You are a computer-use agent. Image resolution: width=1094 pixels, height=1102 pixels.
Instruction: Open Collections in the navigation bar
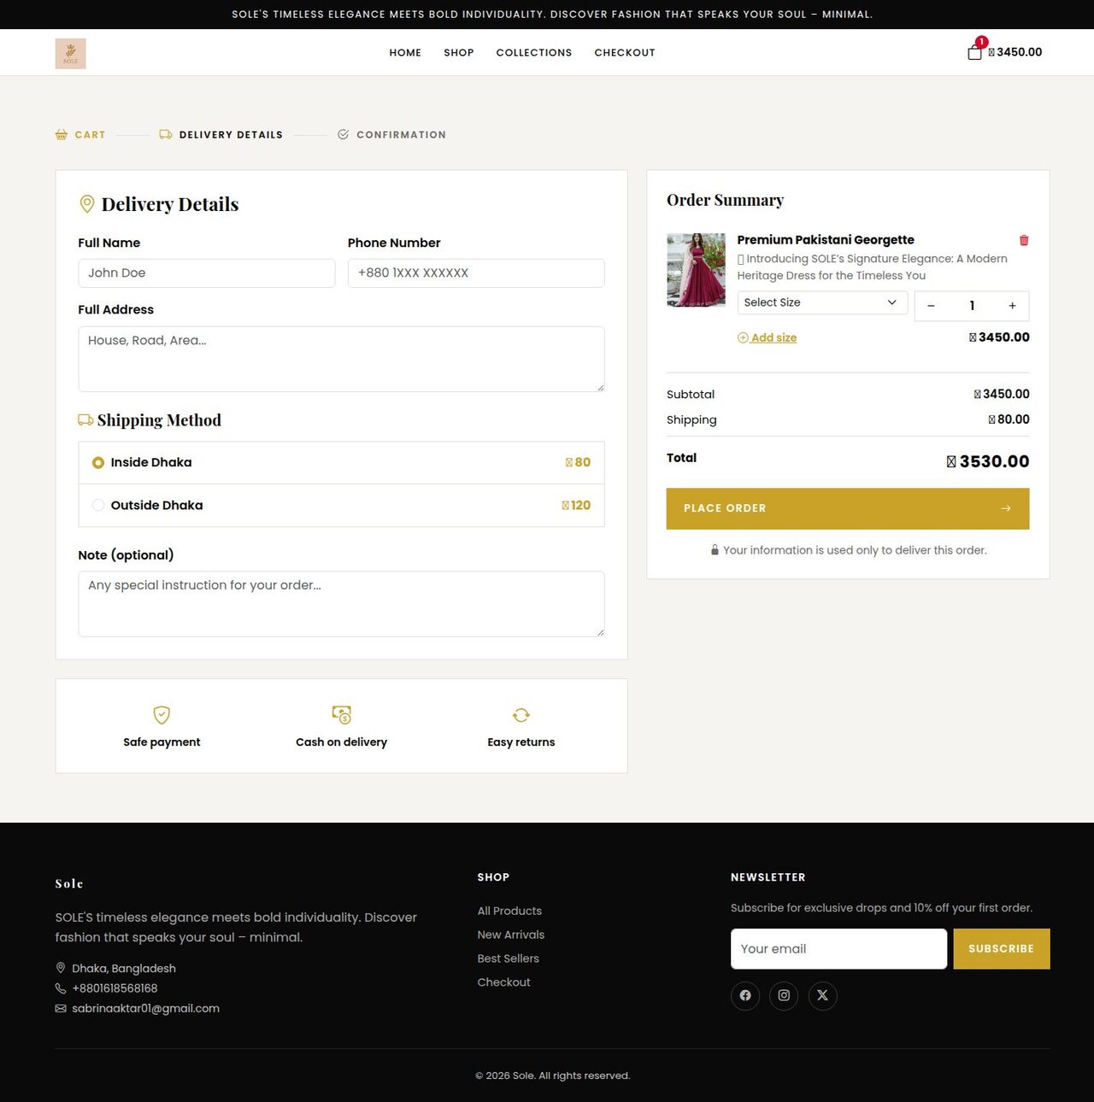coord(534,53)
